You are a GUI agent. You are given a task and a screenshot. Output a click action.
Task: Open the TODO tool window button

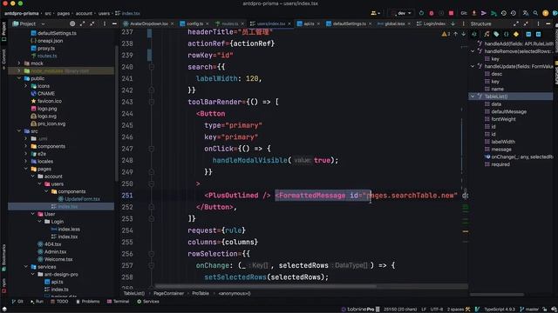59,302
